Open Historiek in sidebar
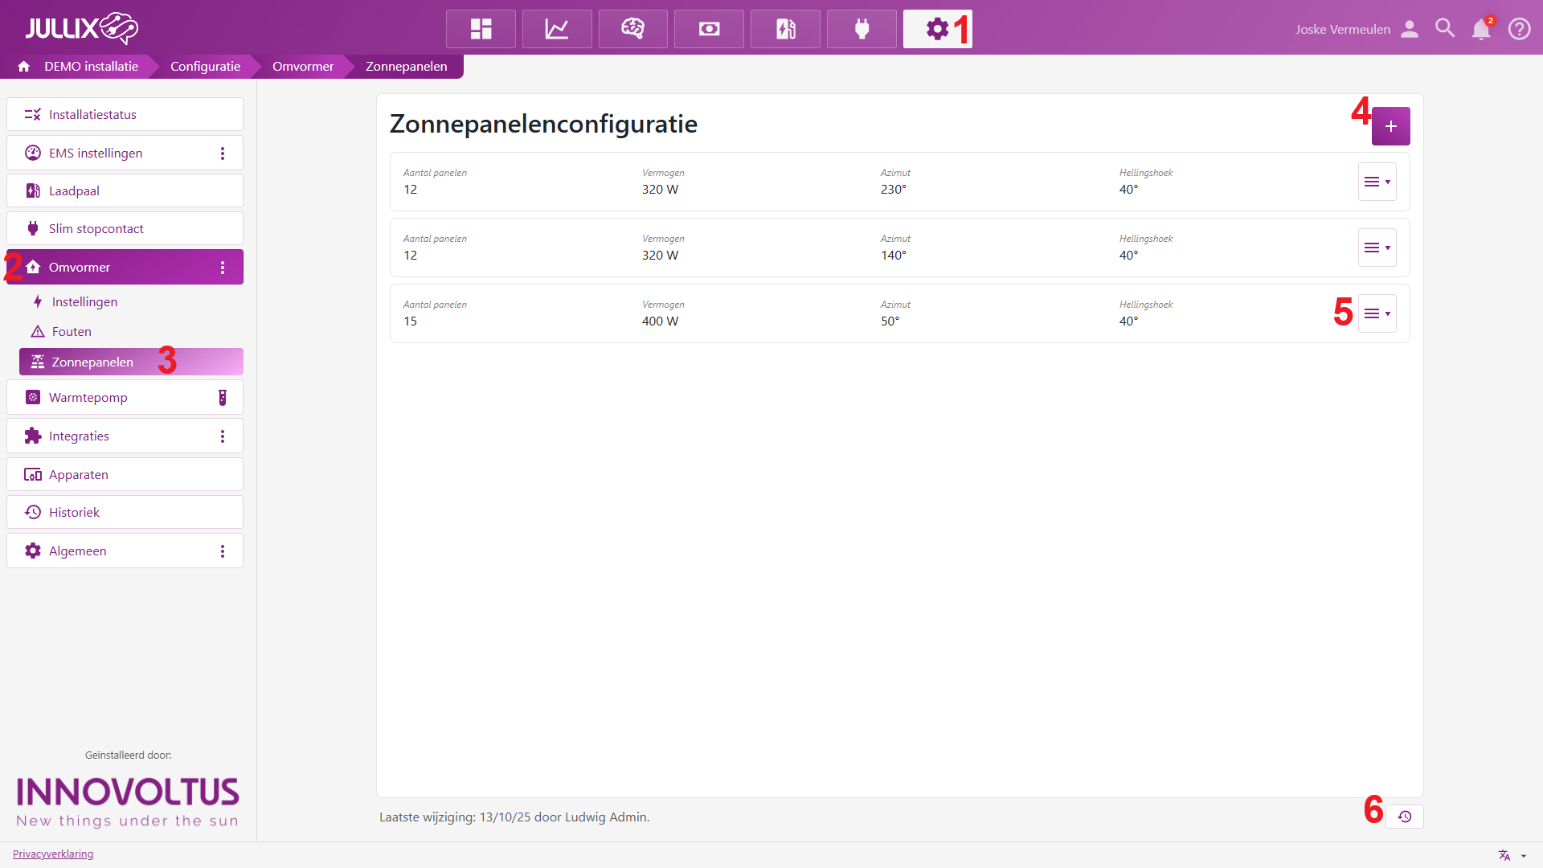This screenshot has height=868, width=1543. pyautogui.click(x=74, y=512)
